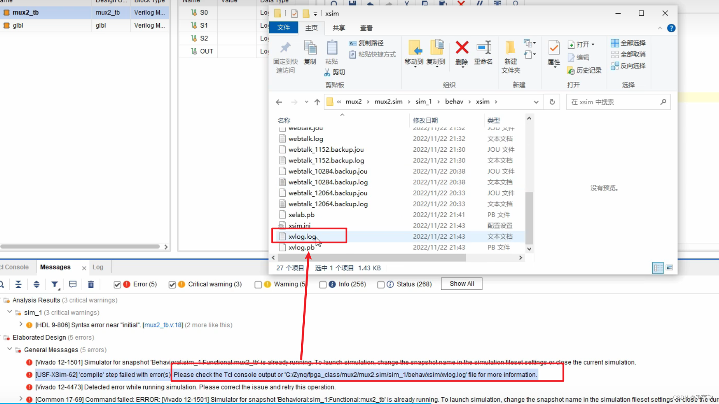Click Invert selection in ribbon

coord(628,66)
